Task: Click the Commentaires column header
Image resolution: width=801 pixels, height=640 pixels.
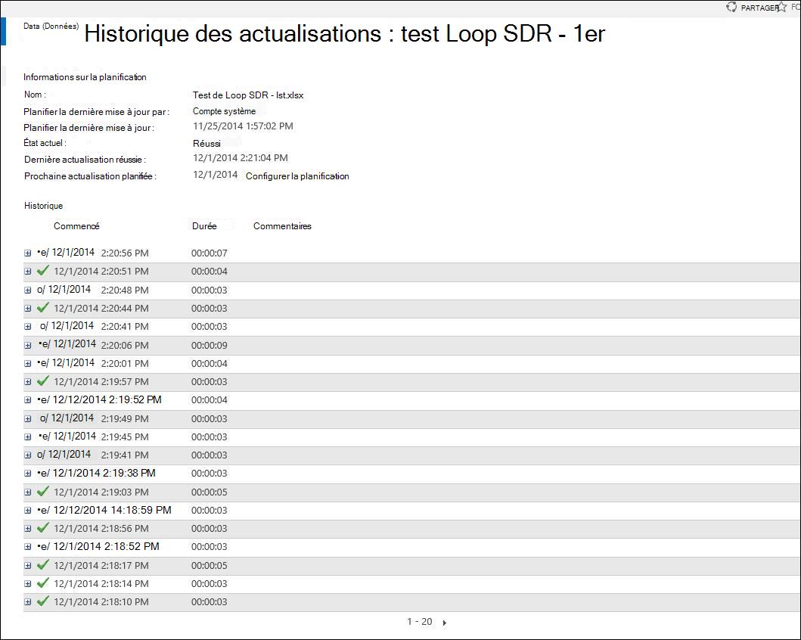Action: point(282,225)
